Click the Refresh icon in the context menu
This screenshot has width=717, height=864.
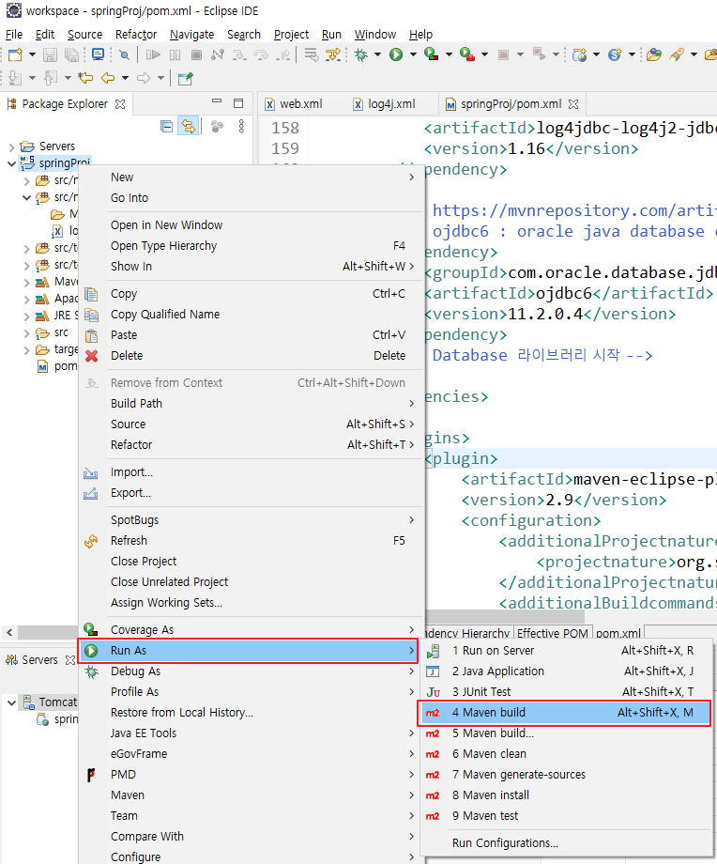coord(91,541)
